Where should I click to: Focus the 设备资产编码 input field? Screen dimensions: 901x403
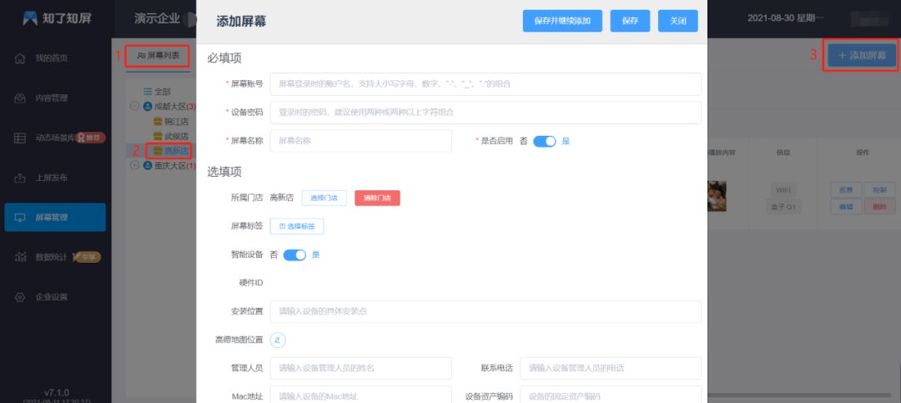click(x=611, y=395)
